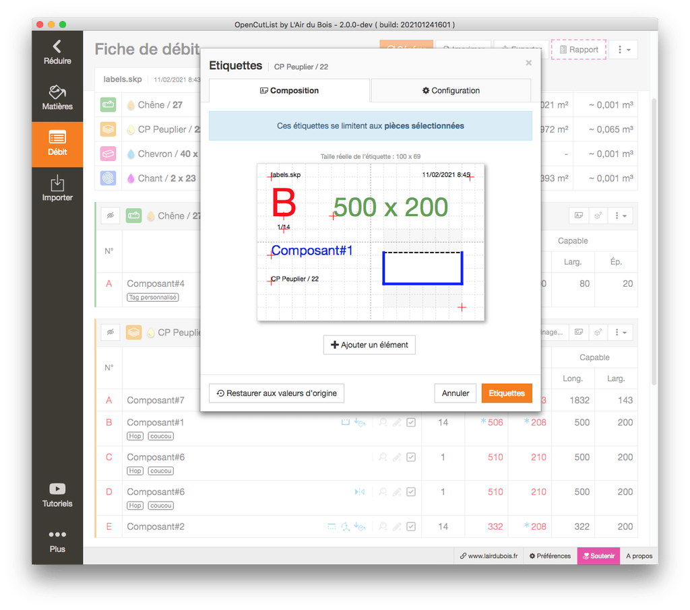The width and height of the screenshot is (690, 610).
Task: Click the coucou tag on row D
Action: coord(160,506)
